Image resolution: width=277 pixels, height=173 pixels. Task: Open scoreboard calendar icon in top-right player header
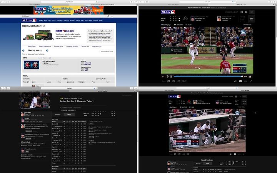pos(242,12)
